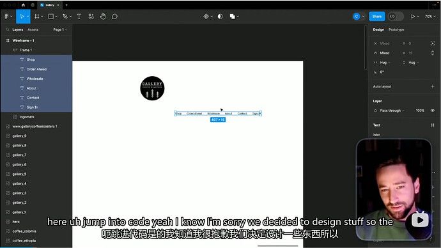Click the layer opacity 100% field
This screenshot has height=248, width=441.
click(420, 111)
